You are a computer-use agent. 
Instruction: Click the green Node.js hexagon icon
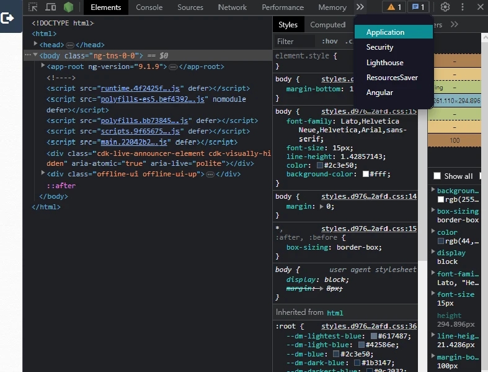click(68, 7)
